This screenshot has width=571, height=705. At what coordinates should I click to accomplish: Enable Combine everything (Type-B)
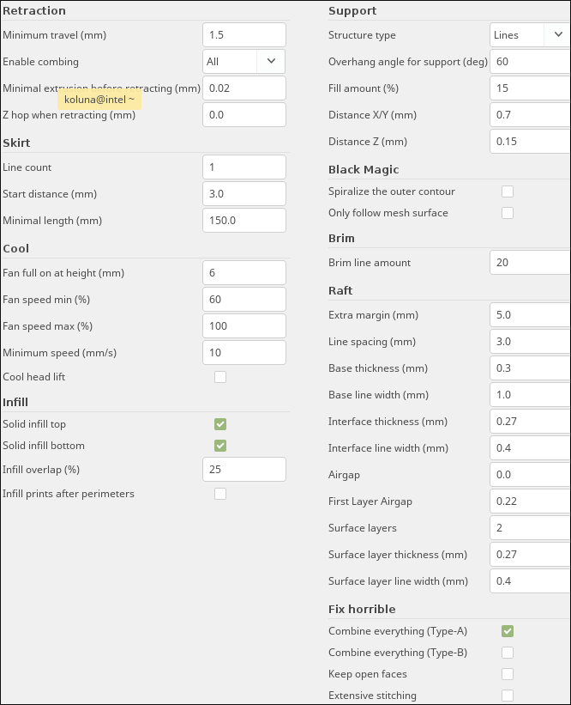pyautogui.click(x=508, y=653)
